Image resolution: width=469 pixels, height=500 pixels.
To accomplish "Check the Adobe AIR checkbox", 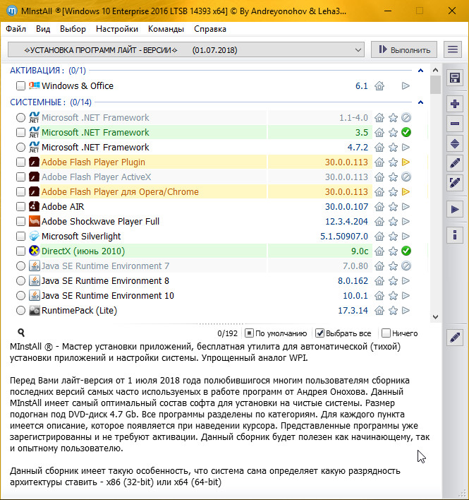I will point(20,207).
